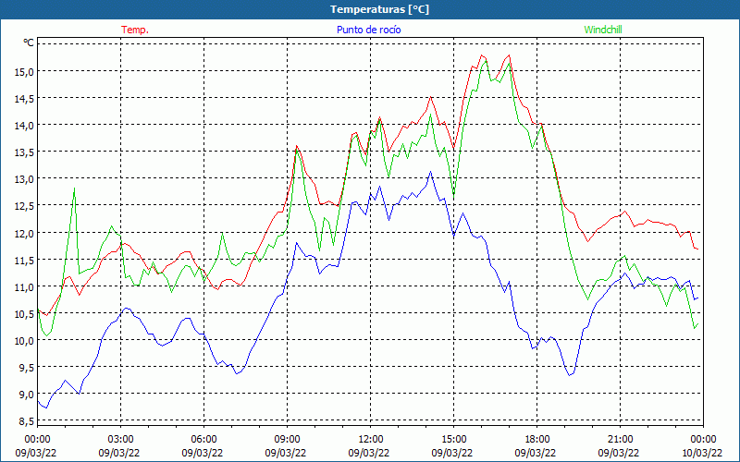This screenshot has height=462, width=740.
Task: Click the red Temp. legend label
Action: click(135, 30)
